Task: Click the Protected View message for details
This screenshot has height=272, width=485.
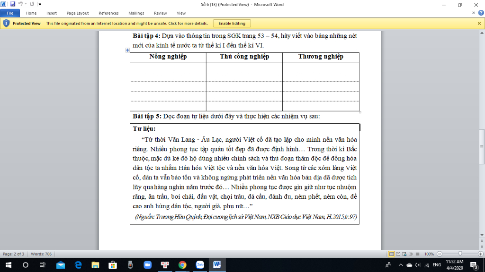Action: (127, 24)
